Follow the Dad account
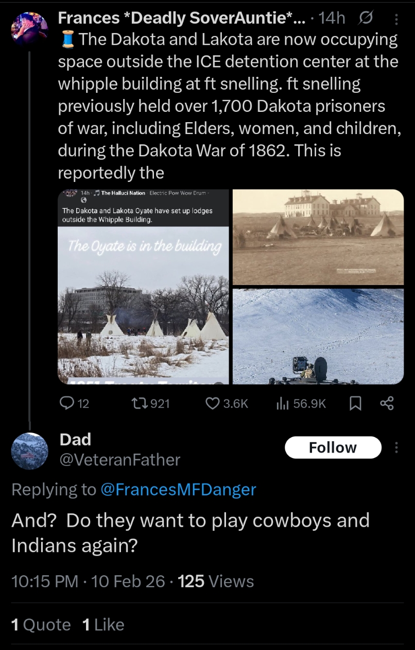Viewport: 415px width, 650px height. coord(333,447)
